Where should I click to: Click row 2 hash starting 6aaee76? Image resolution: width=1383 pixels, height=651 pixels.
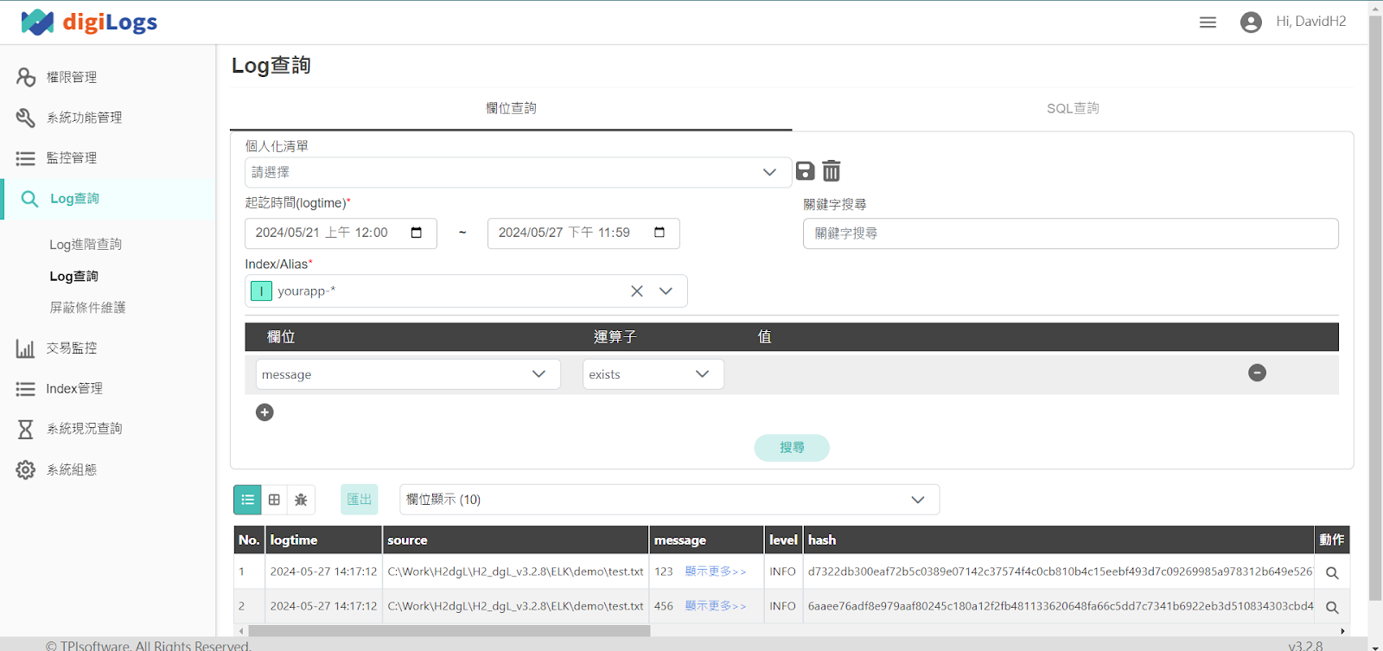[1060, 607]
